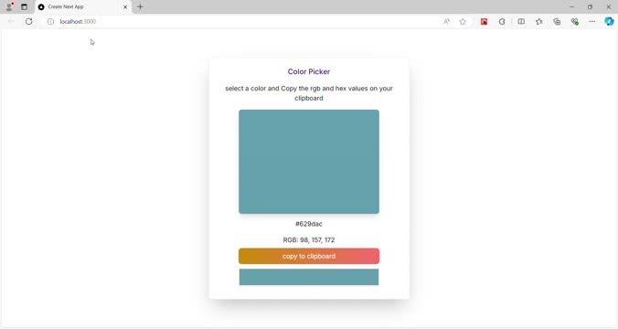618x329 pixels.
Task: Open color input swatch below copy button
Action: (x=309, y=277)
